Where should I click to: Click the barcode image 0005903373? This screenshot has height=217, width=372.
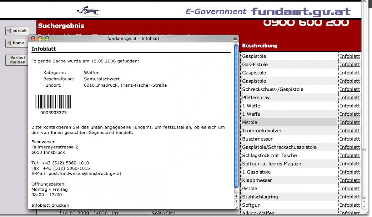click(x=53, y=102)
